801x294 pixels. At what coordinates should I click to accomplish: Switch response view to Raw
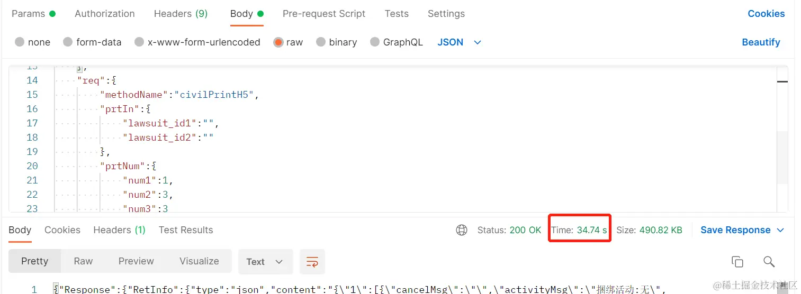pos(84,261)
